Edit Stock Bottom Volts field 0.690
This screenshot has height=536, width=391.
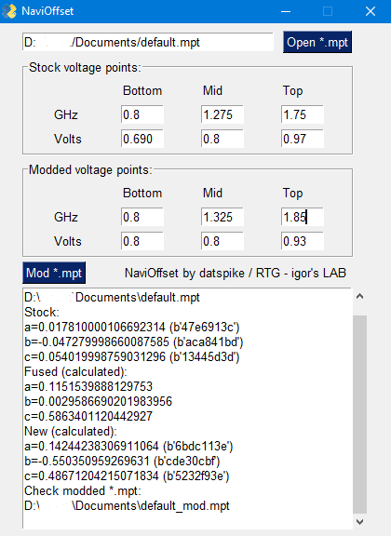[142, 139]
